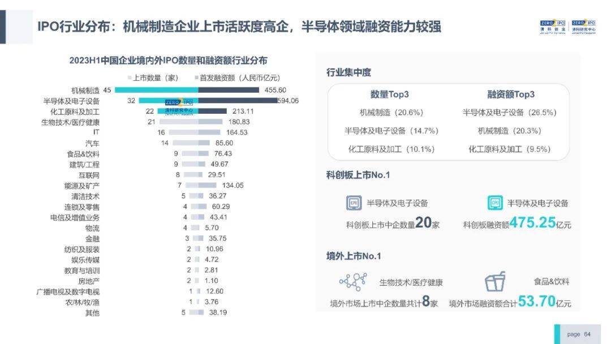Click the 134.05 value for 能源及矿产
Screen dimensions: 611x344
point(233,185)
